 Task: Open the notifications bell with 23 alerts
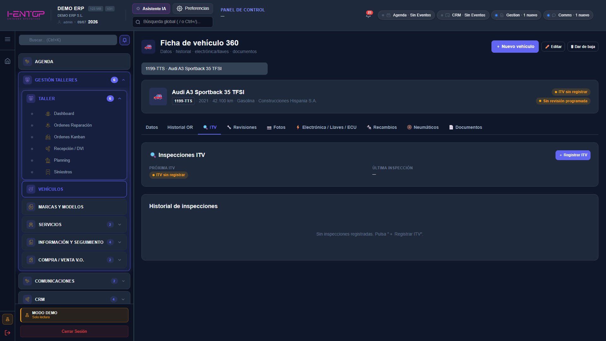[368, 15]
